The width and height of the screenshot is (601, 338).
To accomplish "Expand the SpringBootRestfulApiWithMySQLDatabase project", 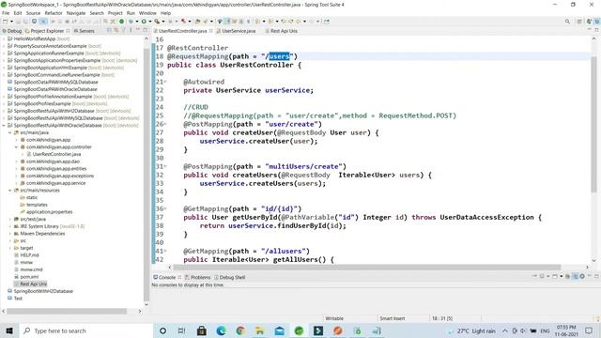I will [x=4, y=118].
